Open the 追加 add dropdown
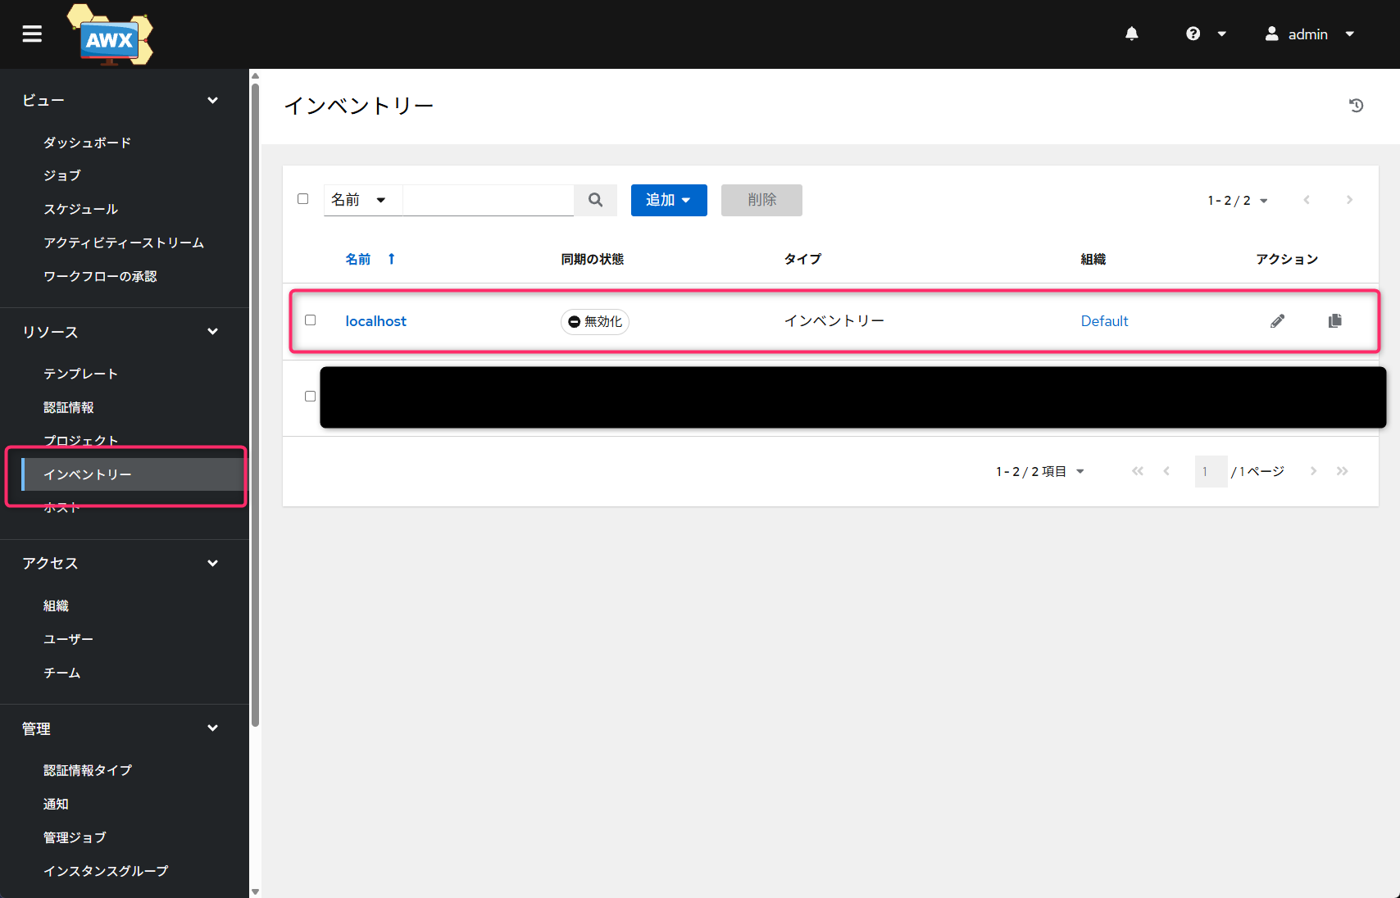The image size is (1400, 898). pos(669,200)
